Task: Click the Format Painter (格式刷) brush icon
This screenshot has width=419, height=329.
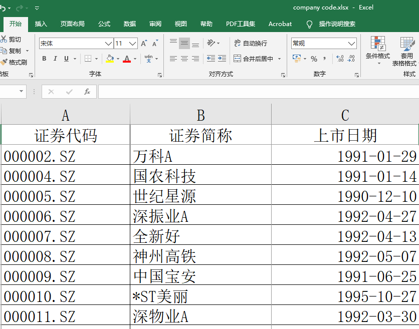Action: 4,62
